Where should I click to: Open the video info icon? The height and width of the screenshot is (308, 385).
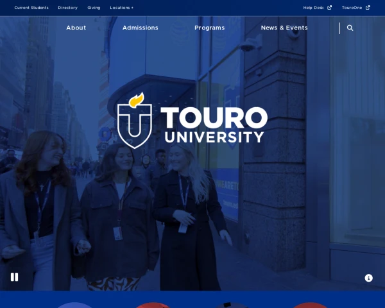(x=368, y=278)
